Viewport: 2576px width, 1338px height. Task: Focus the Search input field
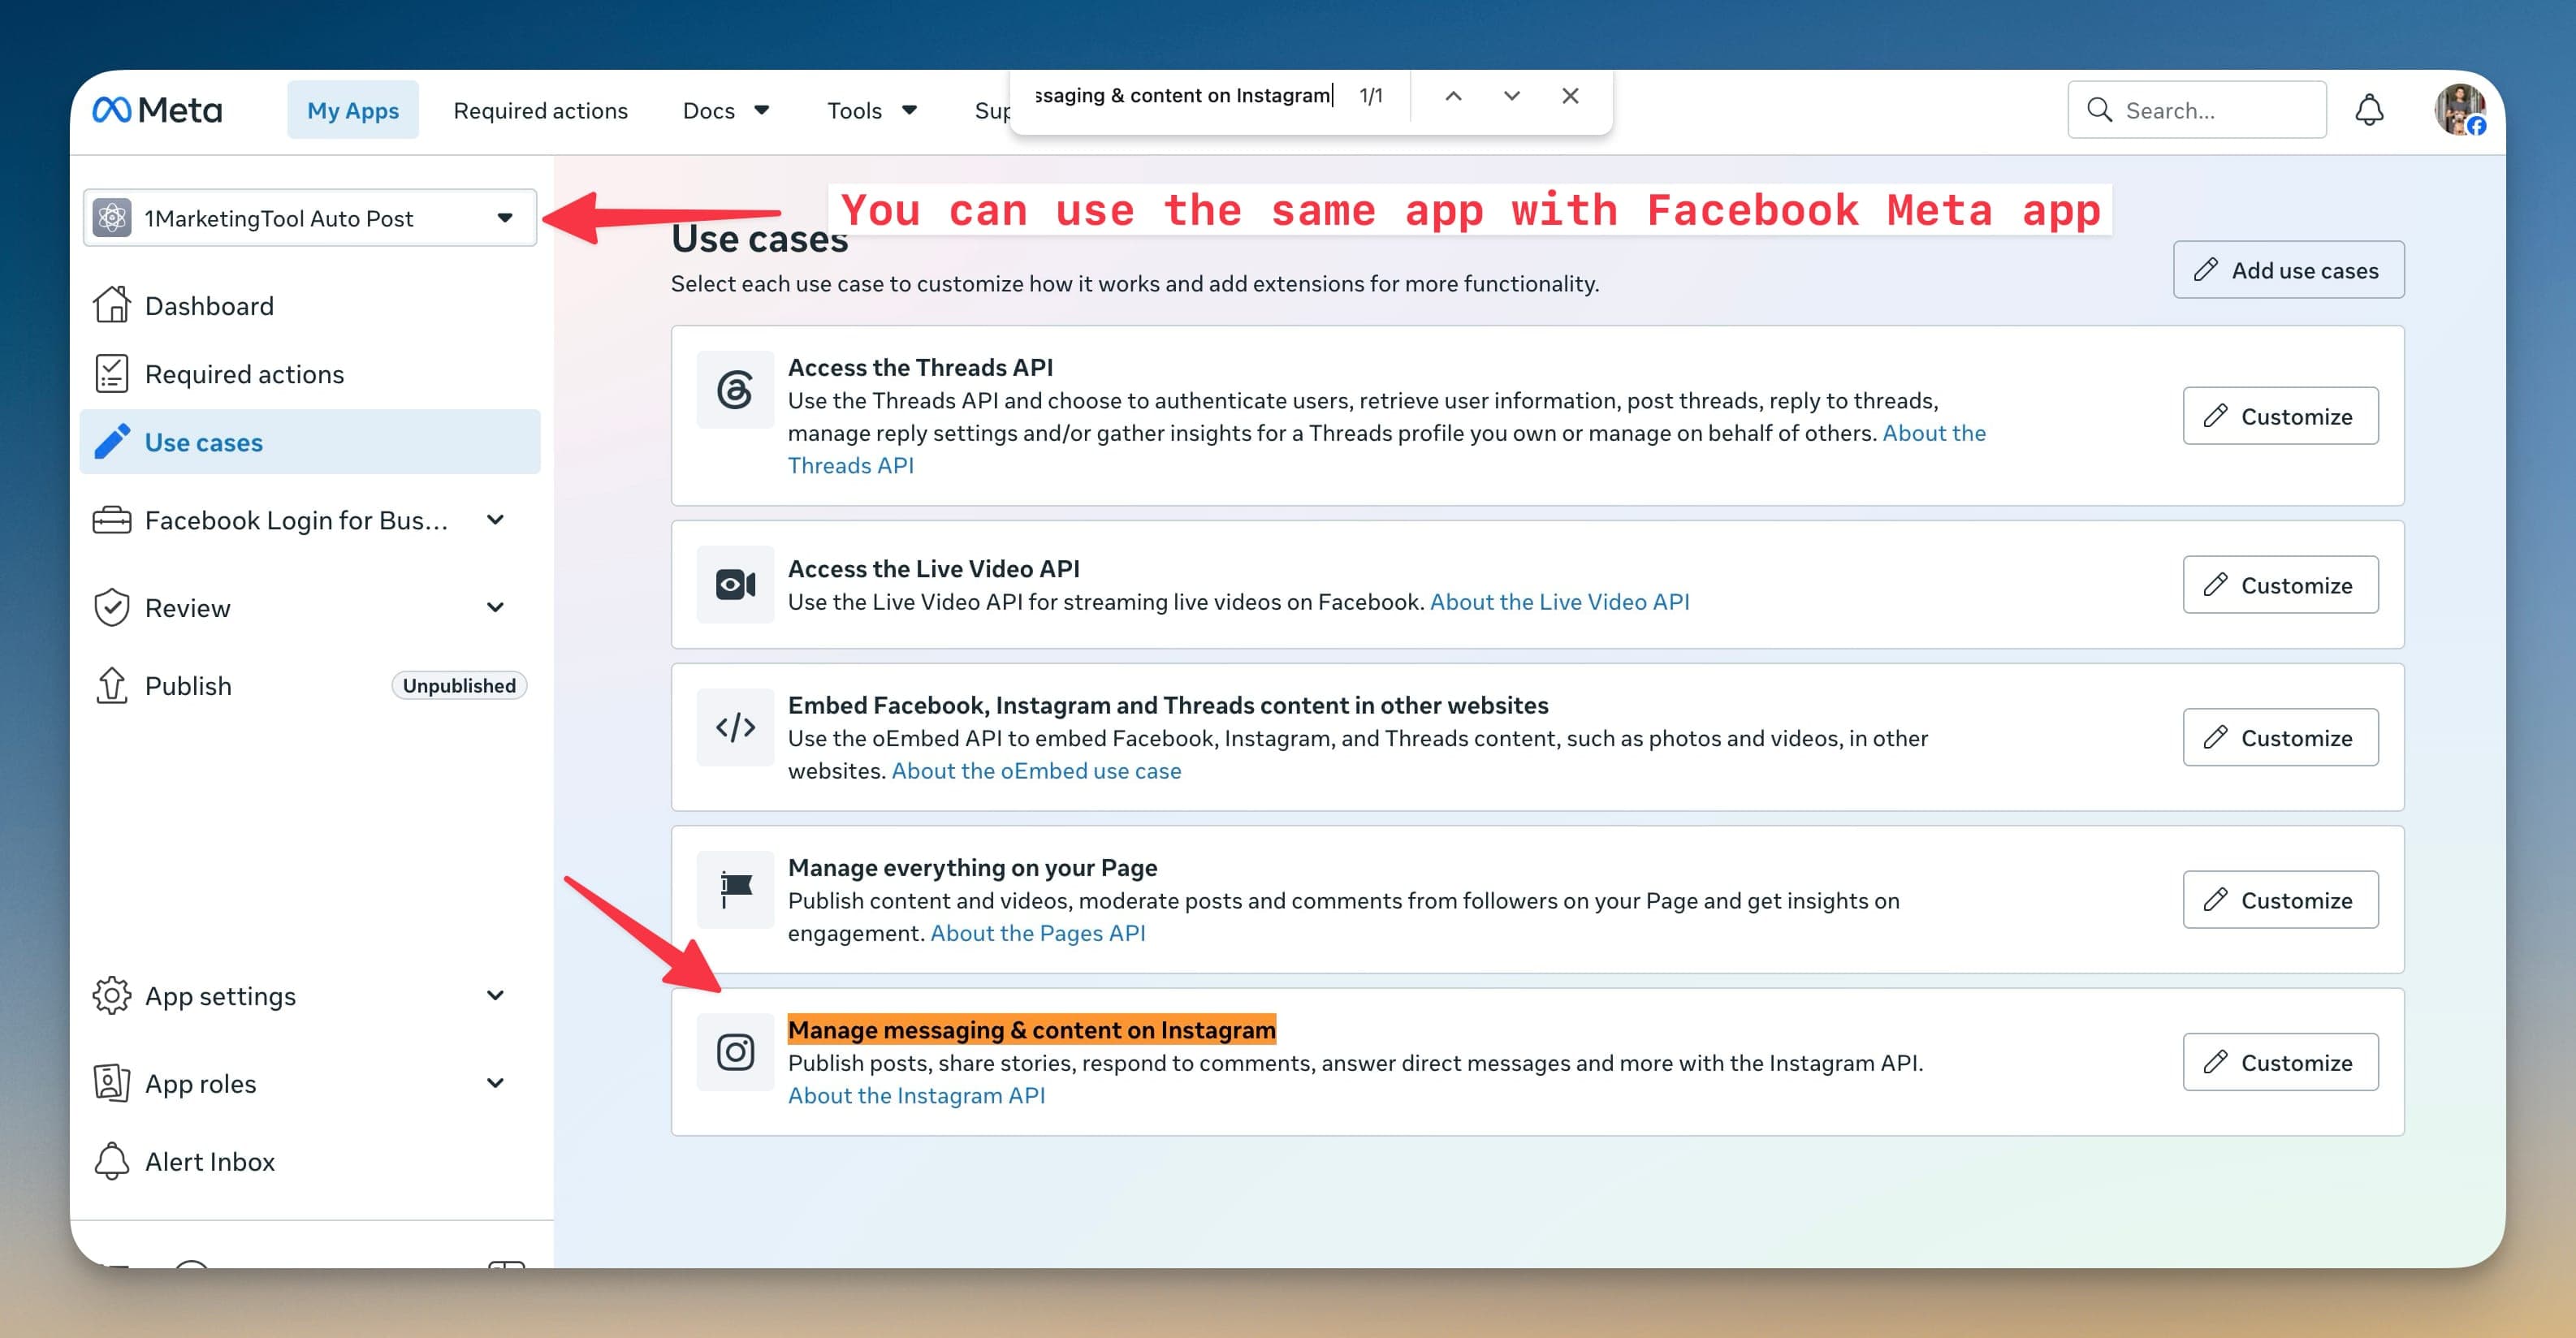tap(2197, 110)
